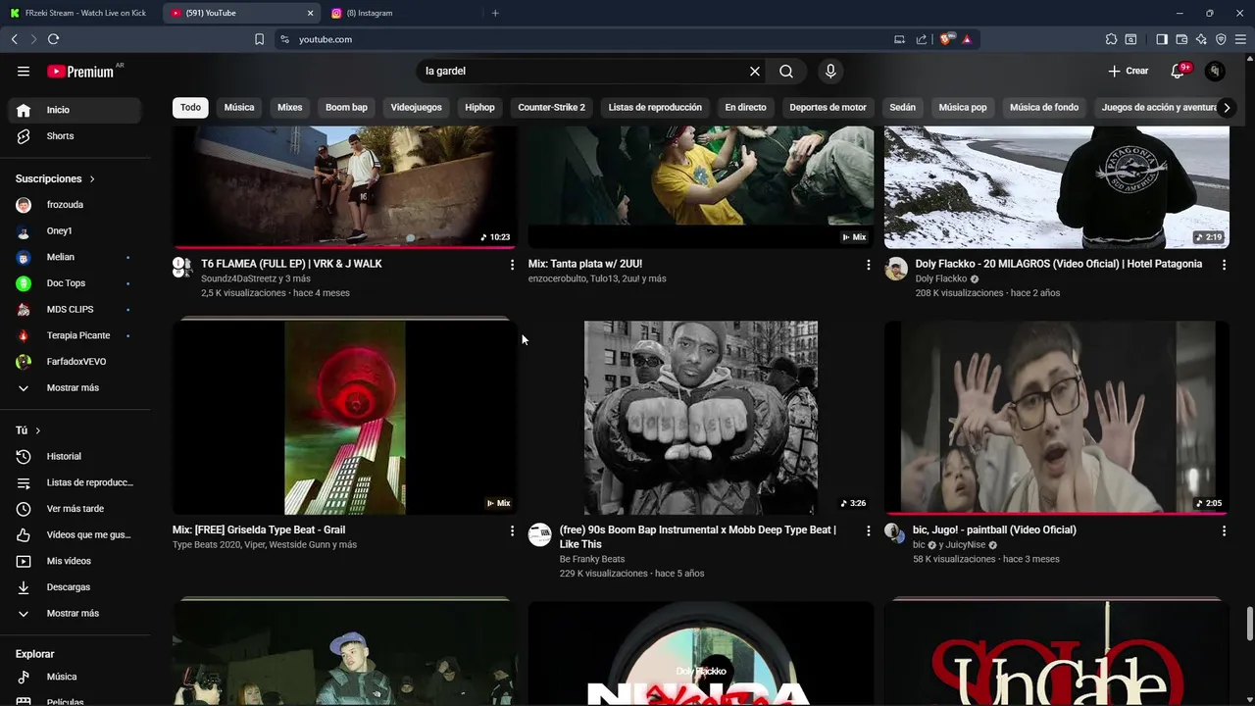1255x706 pixels.
Task: Open Shorts in the sidebar
Action: click(75, 136)
